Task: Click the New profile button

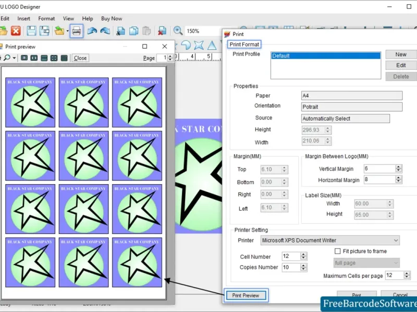Action: pos(401,55)
